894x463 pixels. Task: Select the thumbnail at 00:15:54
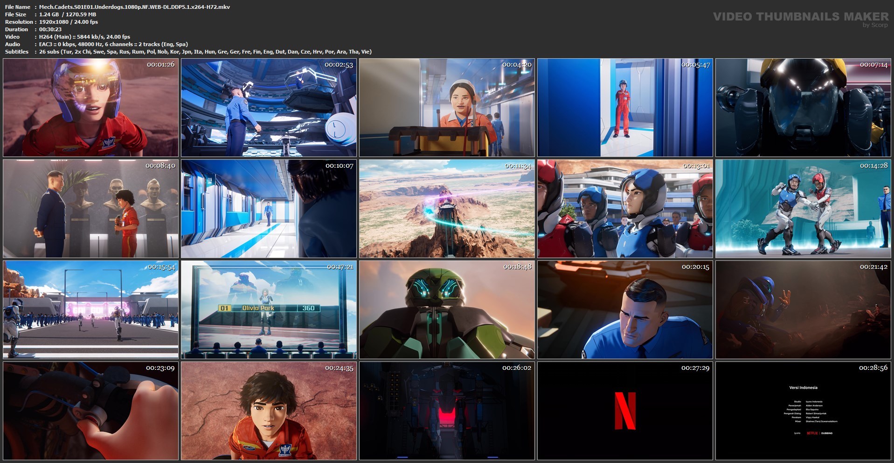(x=91, y=310)
